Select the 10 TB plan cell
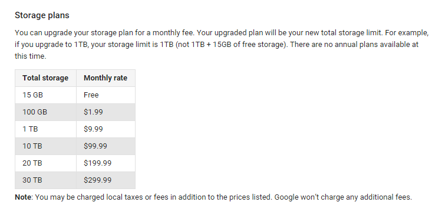 [x=45, y=146]
